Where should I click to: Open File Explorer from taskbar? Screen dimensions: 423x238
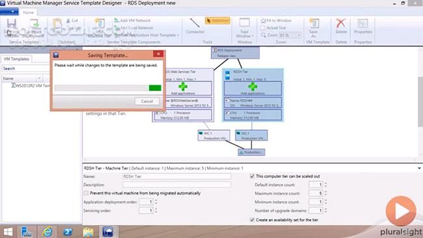coord(88,231)
